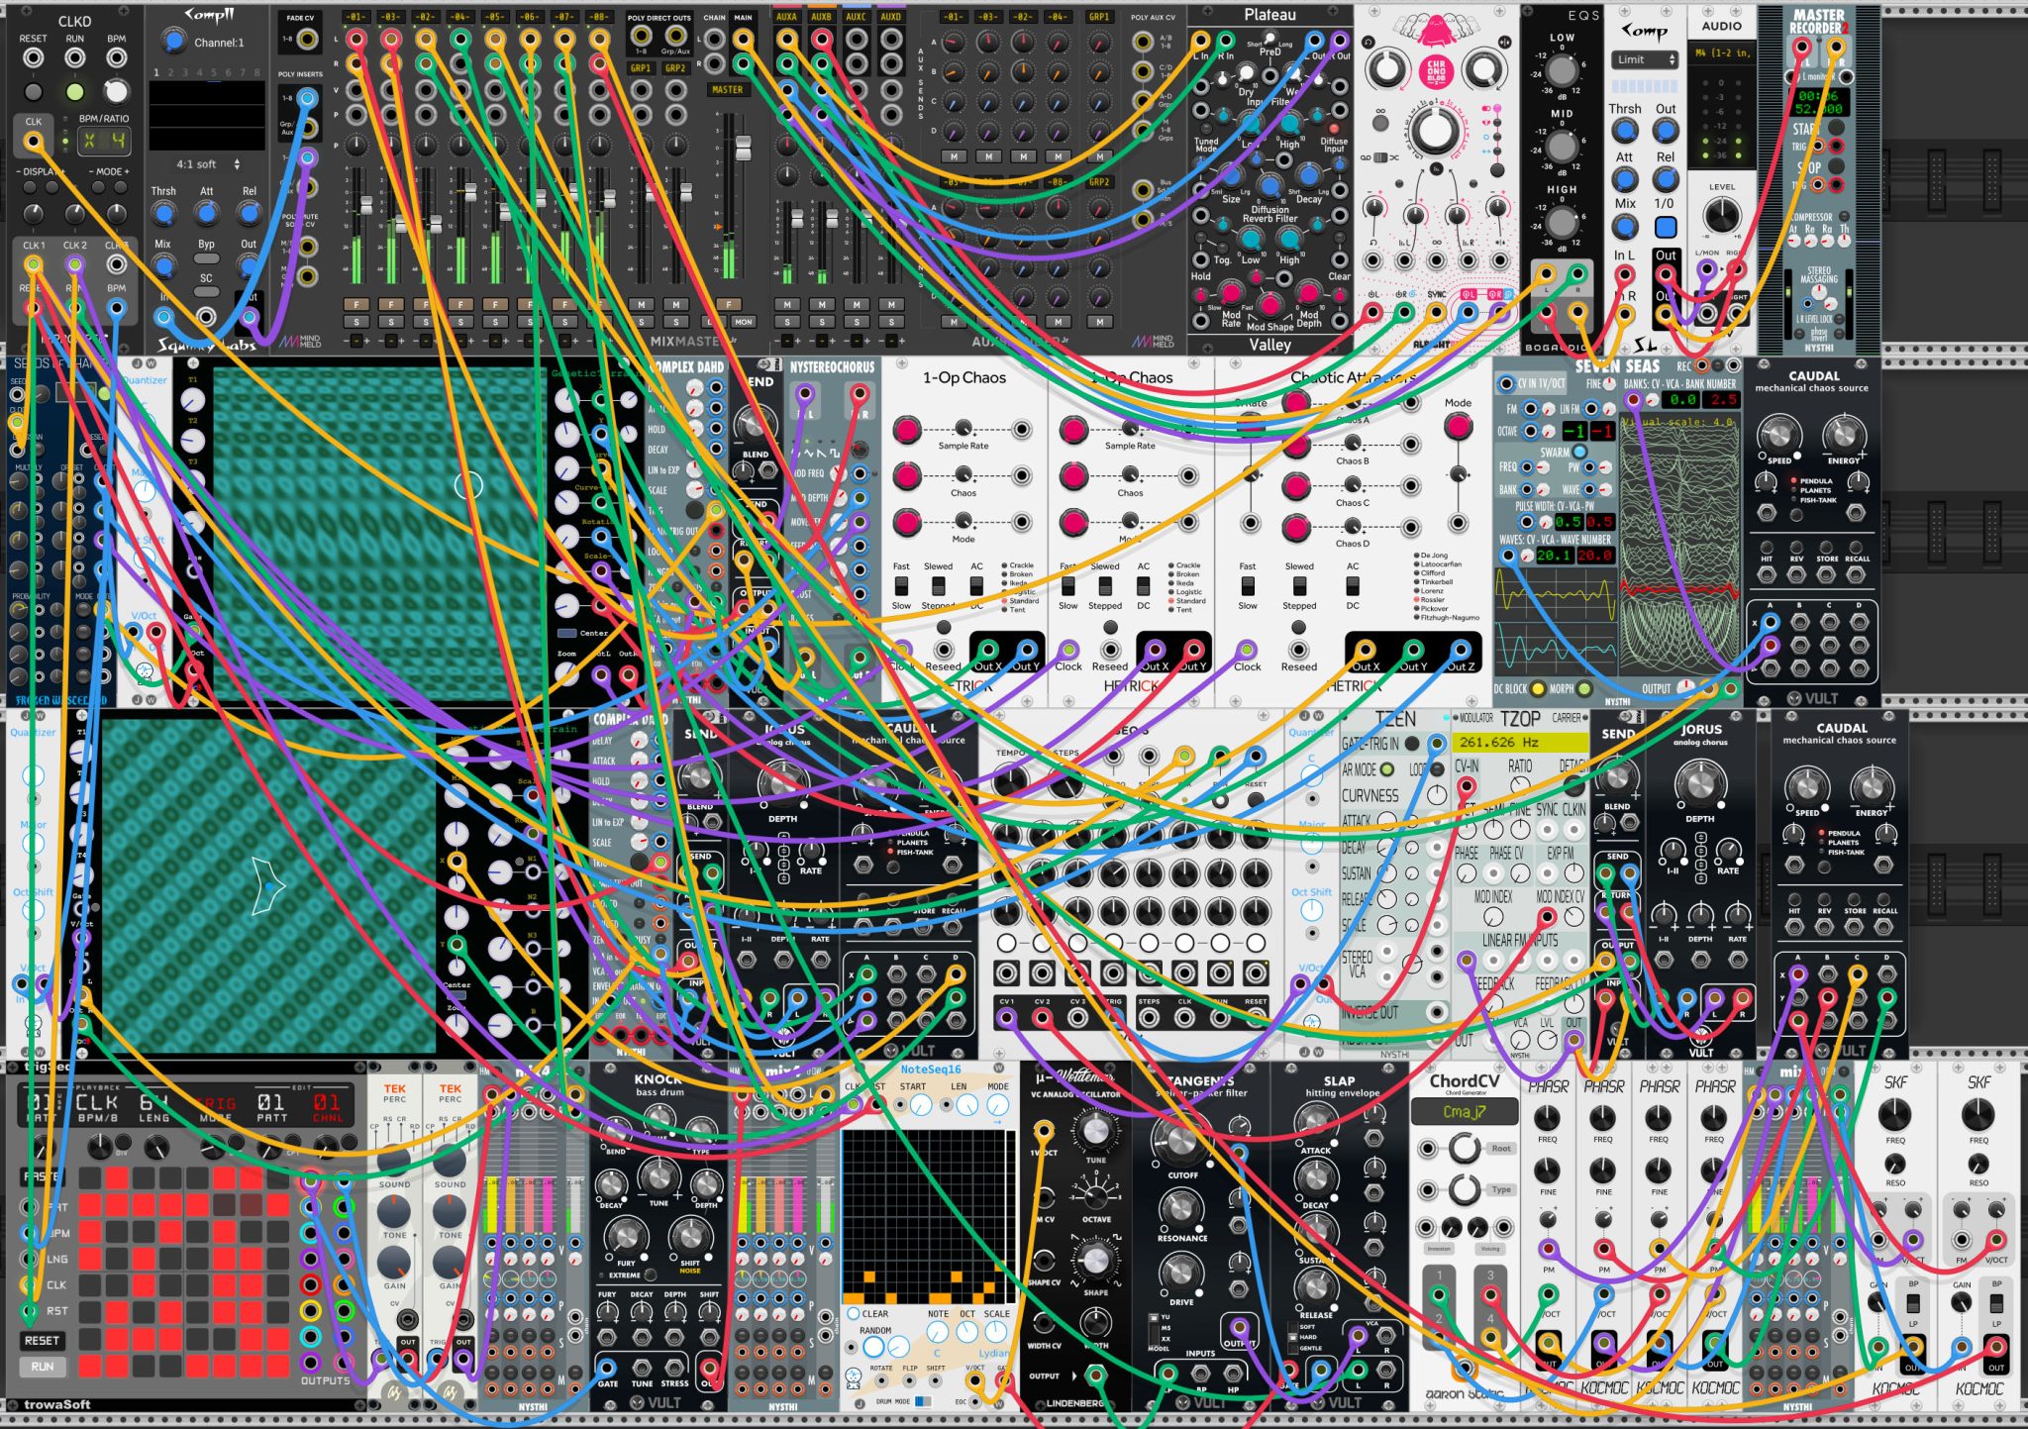Click Master Recorder START button
Image resolution: width=2028 pixels, height=1429 pixels.
[1835, 129]
